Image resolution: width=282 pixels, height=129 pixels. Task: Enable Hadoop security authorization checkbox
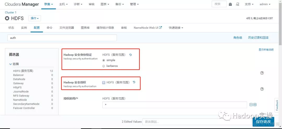104,83
